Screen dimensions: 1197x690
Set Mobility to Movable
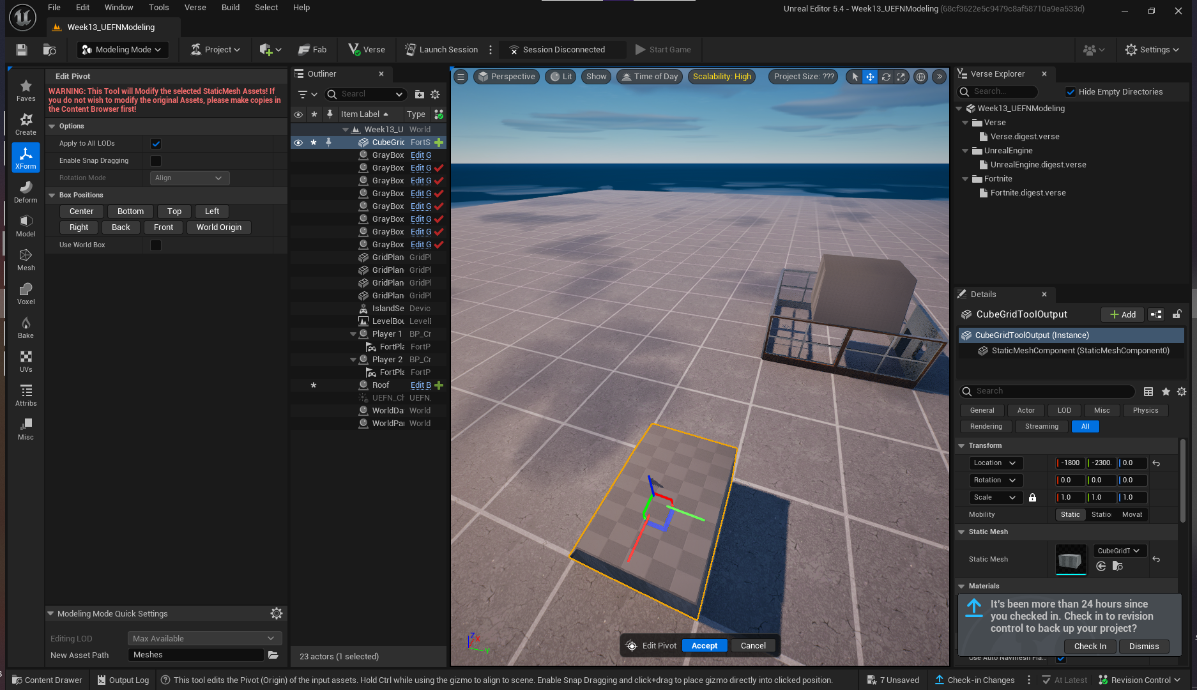[1132, 515]
